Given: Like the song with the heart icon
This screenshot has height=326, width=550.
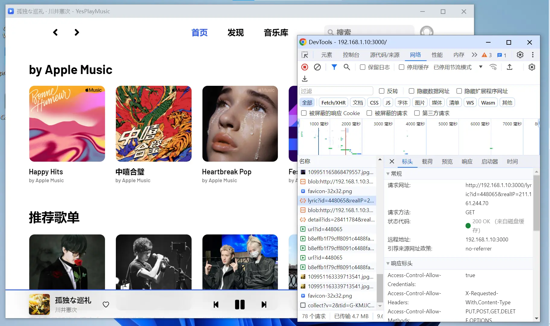Looking at the screenshot, I should (106, 305).
